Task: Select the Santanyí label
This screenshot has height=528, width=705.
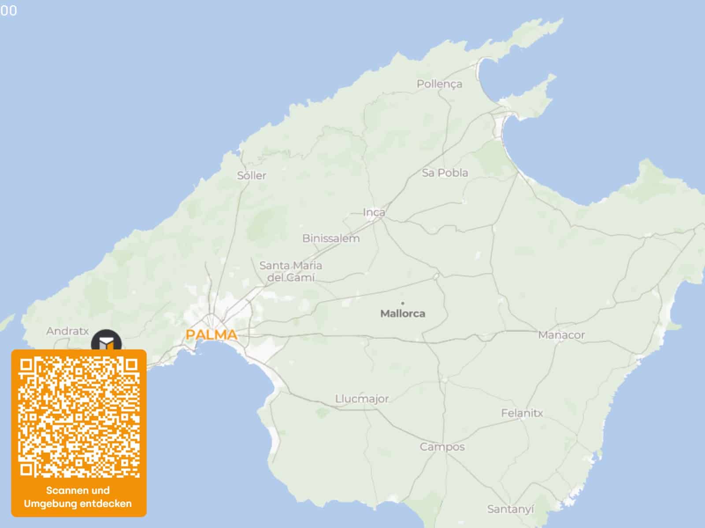Action: [510, 509]
